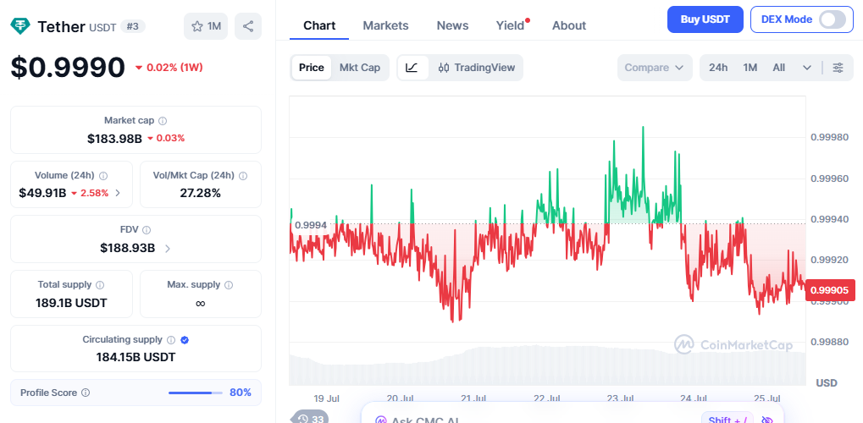Expand Volume (24h) details chevron
The width and height of the screenshot is (863, 423).
point(118,193)
